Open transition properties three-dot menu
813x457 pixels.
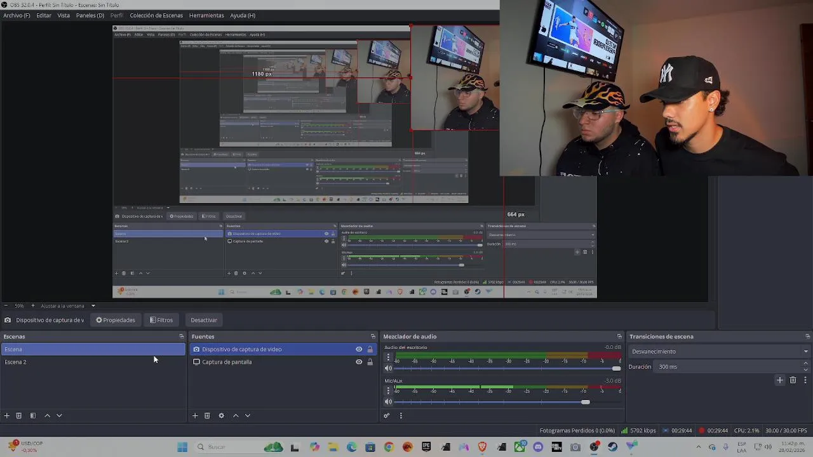(805, 380)
